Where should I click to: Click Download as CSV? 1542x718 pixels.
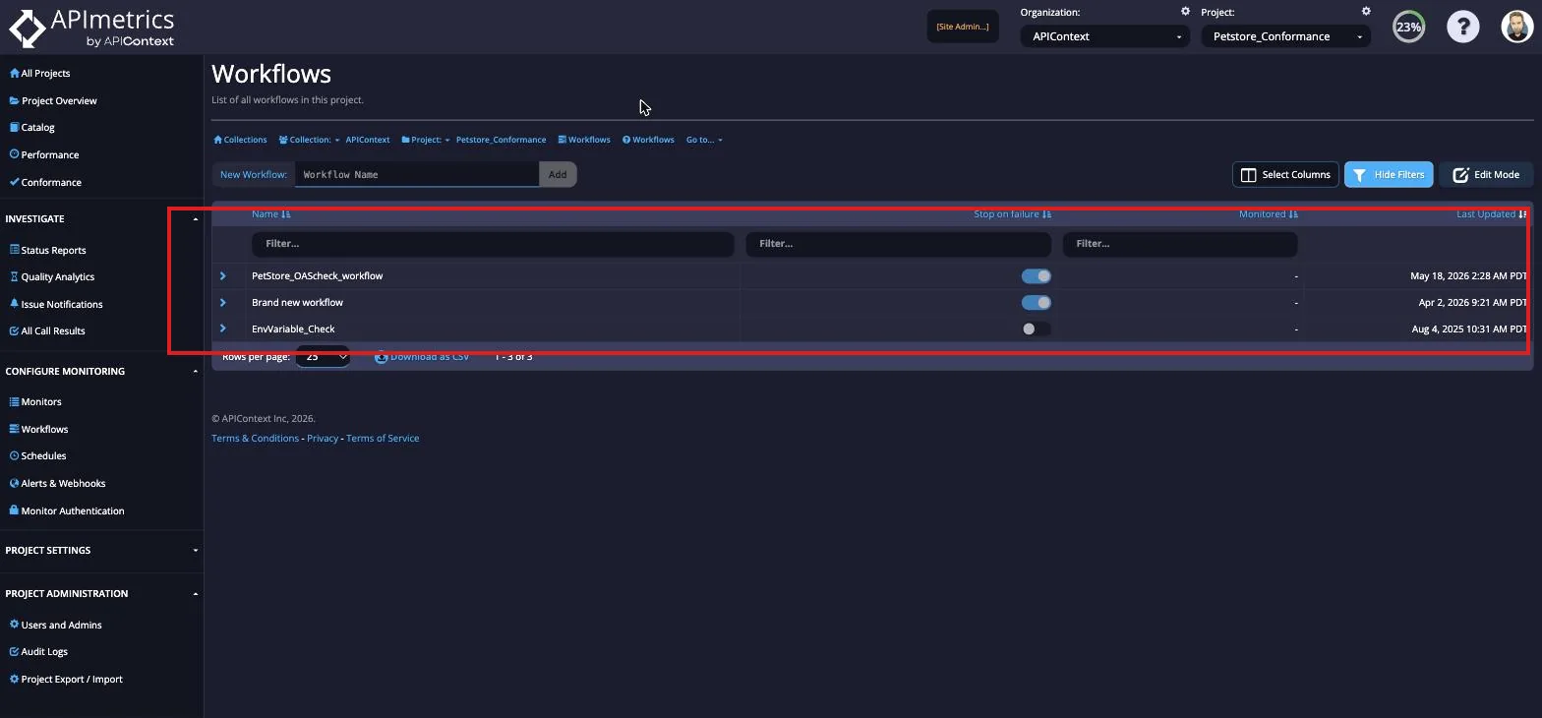(x=422, y=356)
